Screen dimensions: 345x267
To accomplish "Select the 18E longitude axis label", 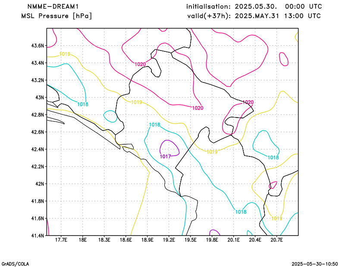I will (x=82, y=240).
